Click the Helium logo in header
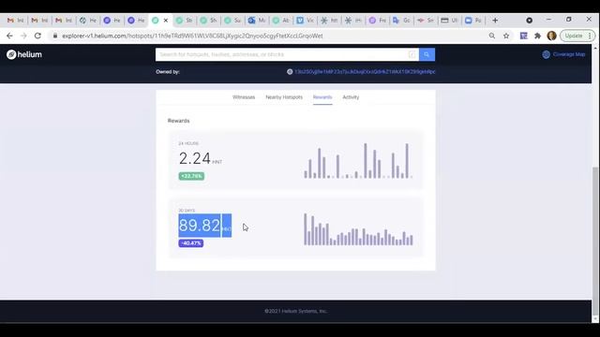600x337 pixels. (24, 54)
